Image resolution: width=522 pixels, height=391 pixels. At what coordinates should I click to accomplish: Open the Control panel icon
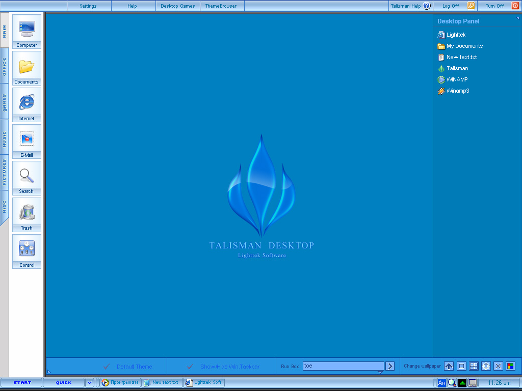point(27,252)
